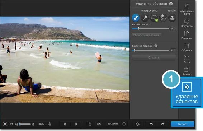The height and width of the screenshot is (131, 203).
Task: Click the 80% zoom value
Action: [41, 124]
